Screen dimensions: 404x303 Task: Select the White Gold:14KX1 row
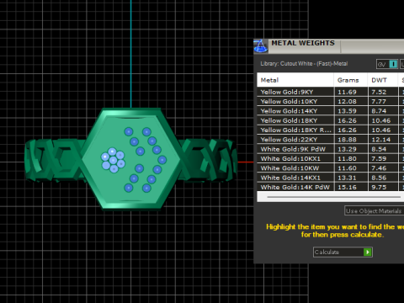[x=331, y=178]
